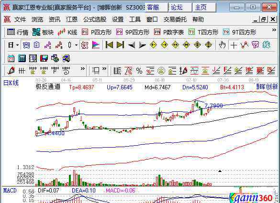The width and height of the screenshot is (280, 203).
Task: Open the 浏览 menu
Action: pyautogui.click(x=37, y=20)
